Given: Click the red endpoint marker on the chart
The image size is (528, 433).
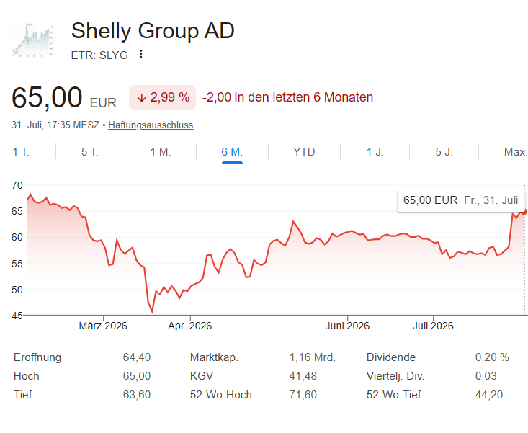Looking at the screenshot, I should (524, 212).
